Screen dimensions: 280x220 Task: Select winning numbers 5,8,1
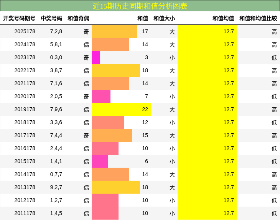56,44
